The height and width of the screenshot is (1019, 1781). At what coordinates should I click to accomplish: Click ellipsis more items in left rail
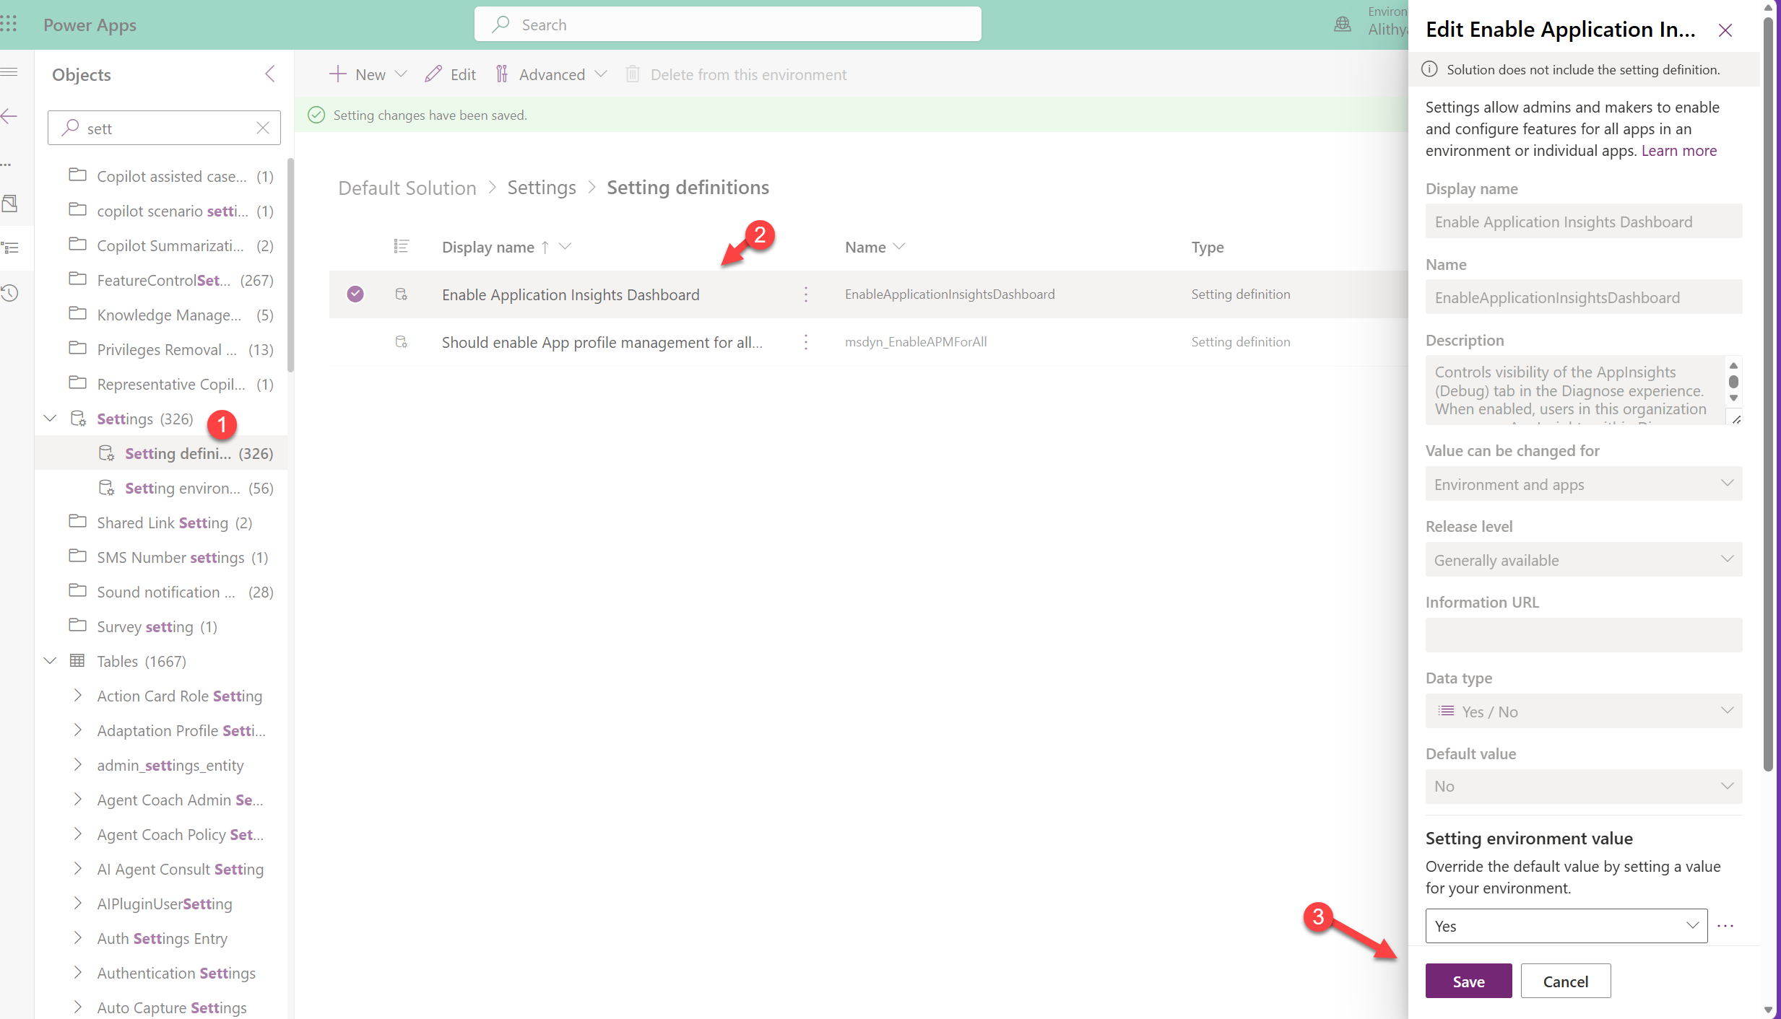6,165
